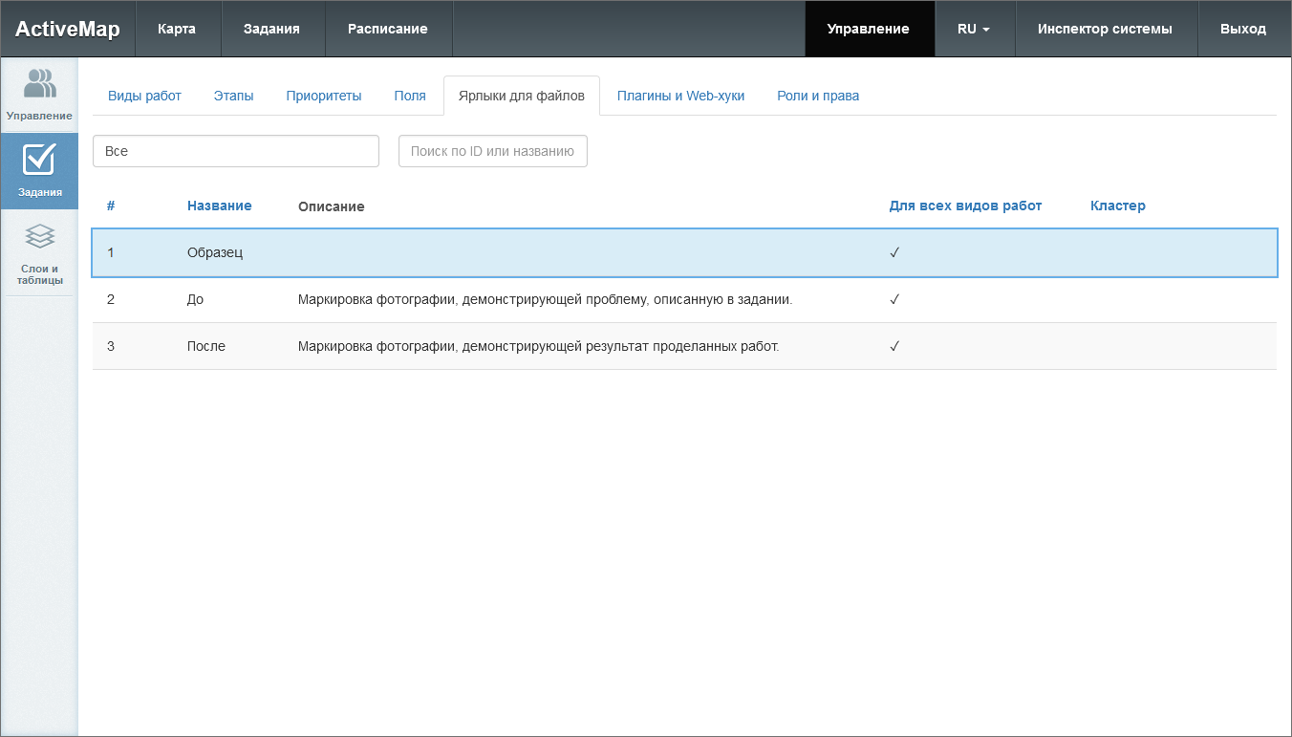Expand the Все filter combo box
The height and width of the screenshot is (737, 1292).
pyautogui.click(x=235, y=151)
